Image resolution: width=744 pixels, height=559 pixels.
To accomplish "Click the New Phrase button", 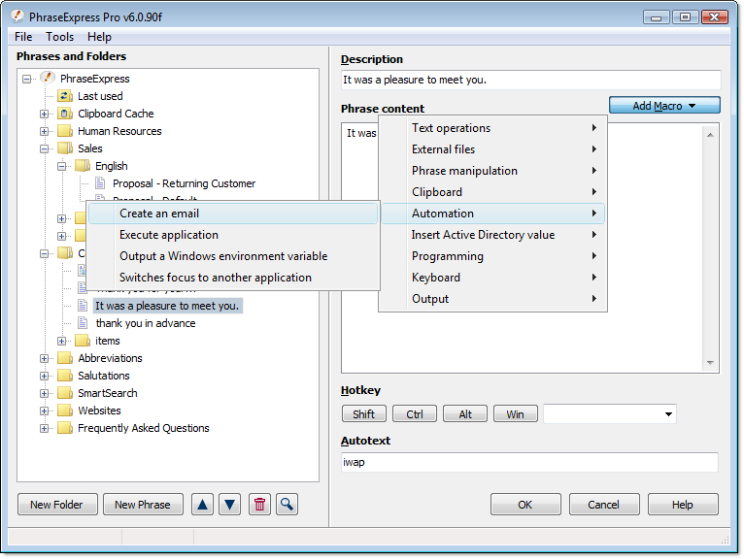I will (143, 504).
